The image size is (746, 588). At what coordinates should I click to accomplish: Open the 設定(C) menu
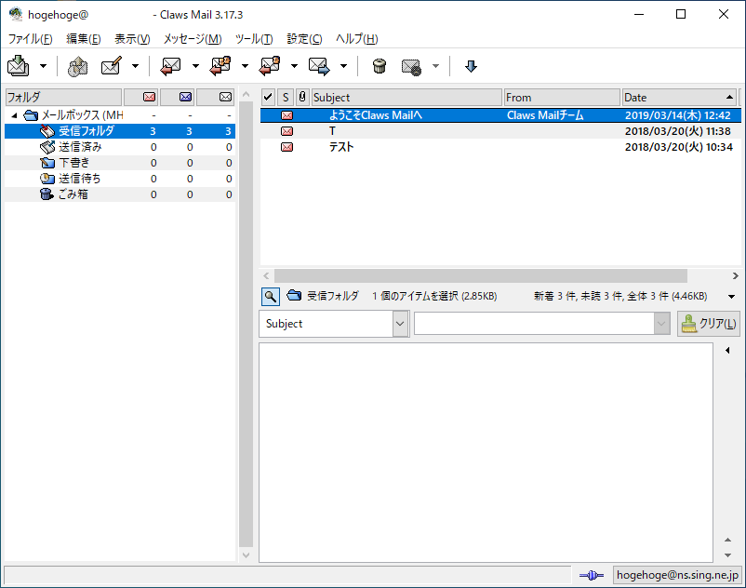point(304,39)
